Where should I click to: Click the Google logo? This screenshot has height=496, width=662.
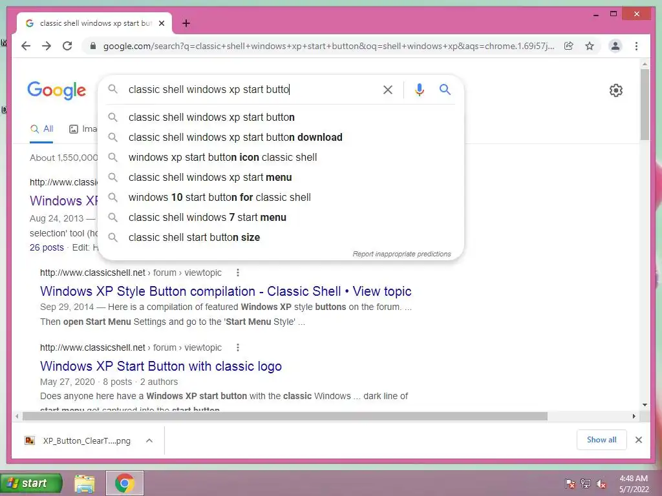tap(57, 90)
